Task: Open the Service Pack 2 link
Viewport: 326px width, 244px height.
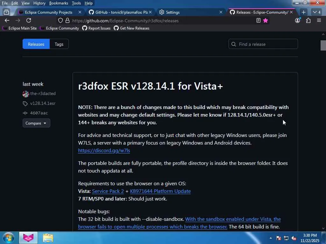Action: point(108,191)
